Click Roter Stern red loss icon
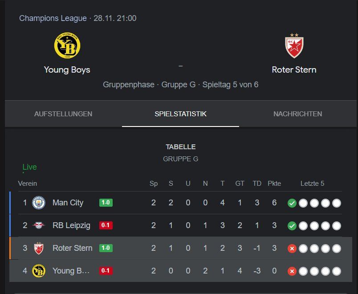Viewport: 358px width, 294px height. (292, 249)
